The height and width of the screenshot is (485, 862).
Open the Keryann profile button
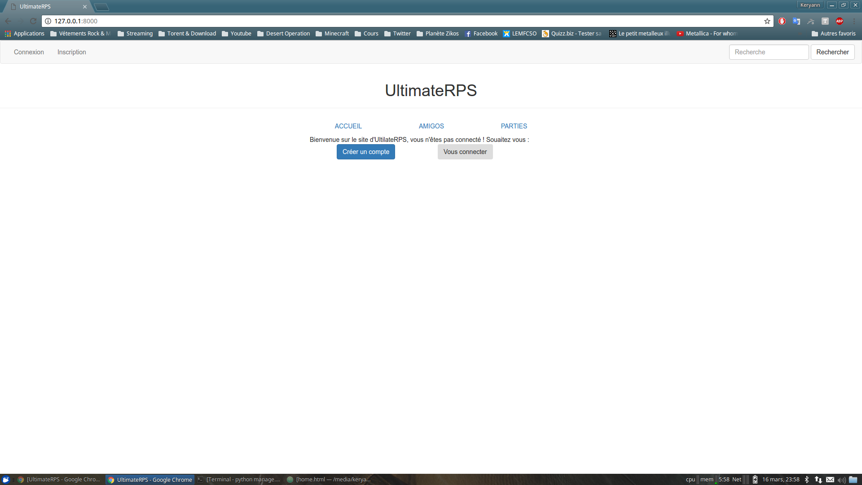810,5
